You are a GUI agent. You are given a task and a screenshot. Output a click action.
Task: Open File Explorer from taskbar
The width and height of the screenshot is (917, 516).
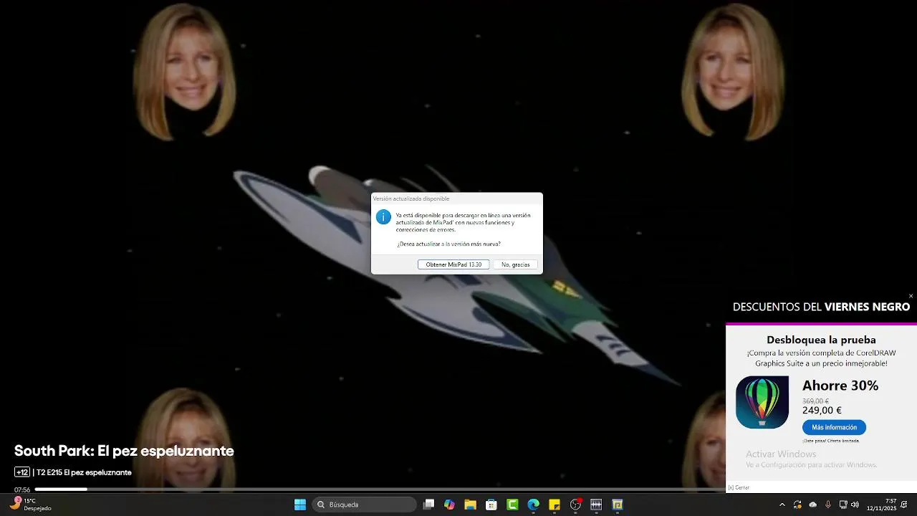[470, 505]
